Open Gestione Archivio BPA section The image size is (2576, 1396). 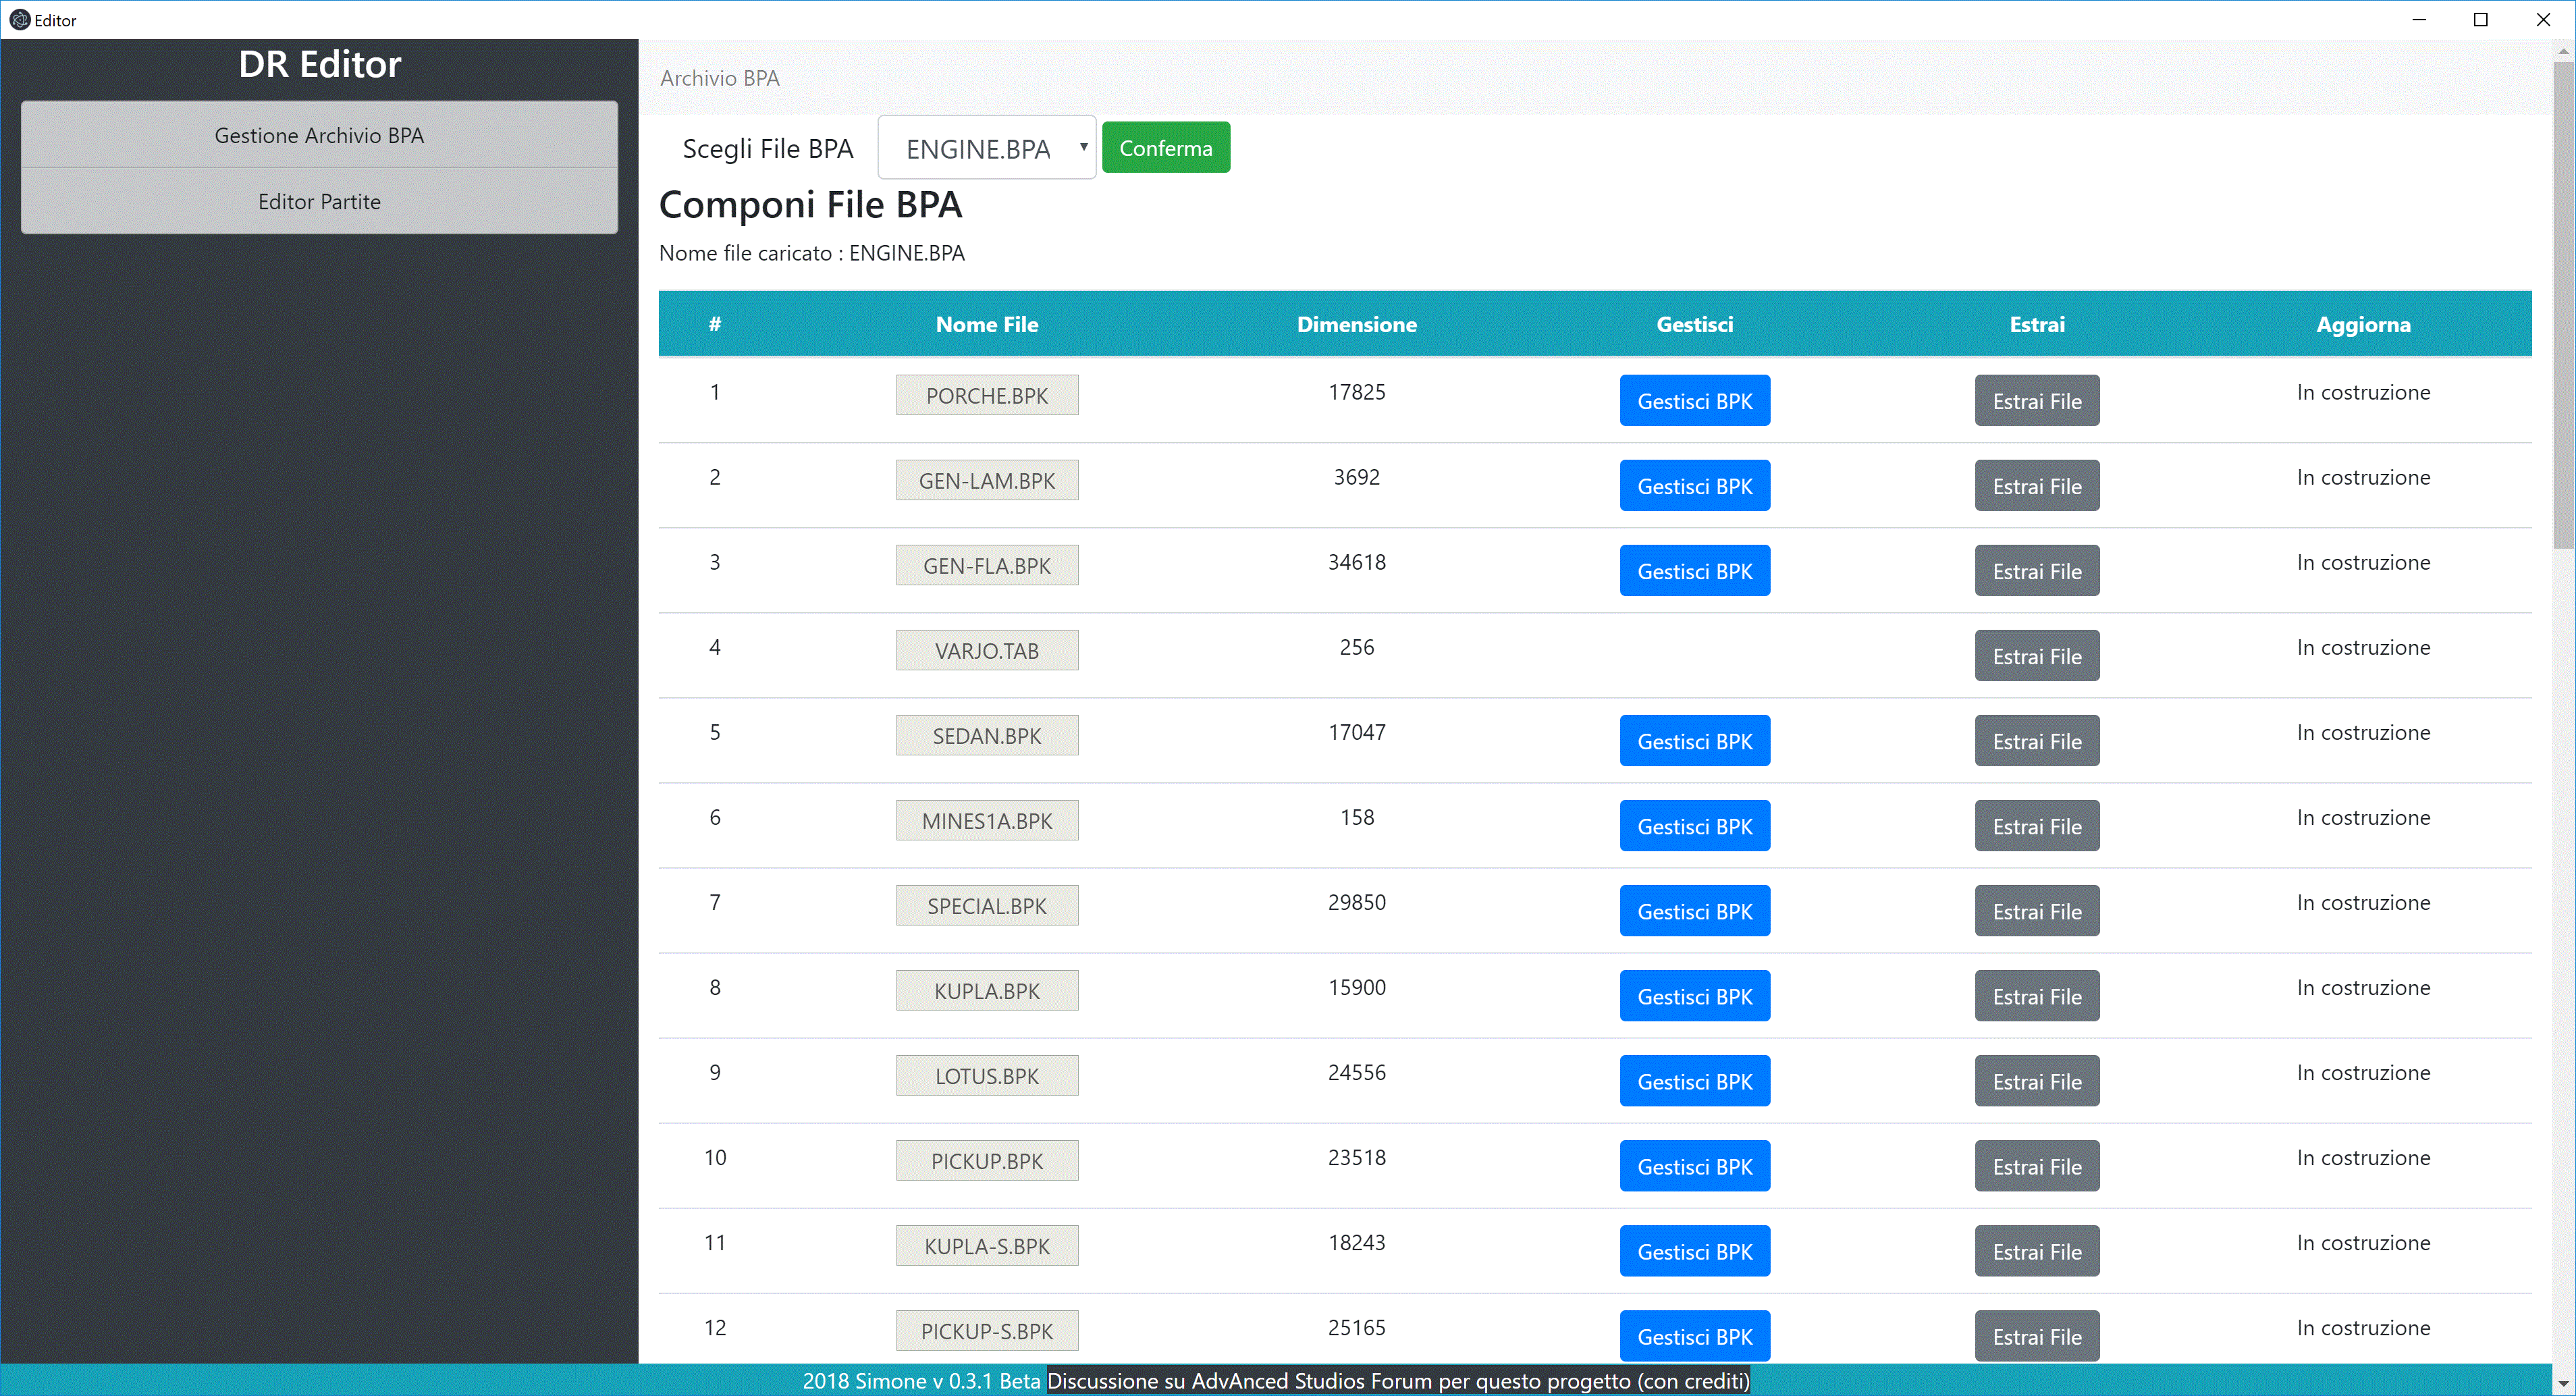(319, 135)
